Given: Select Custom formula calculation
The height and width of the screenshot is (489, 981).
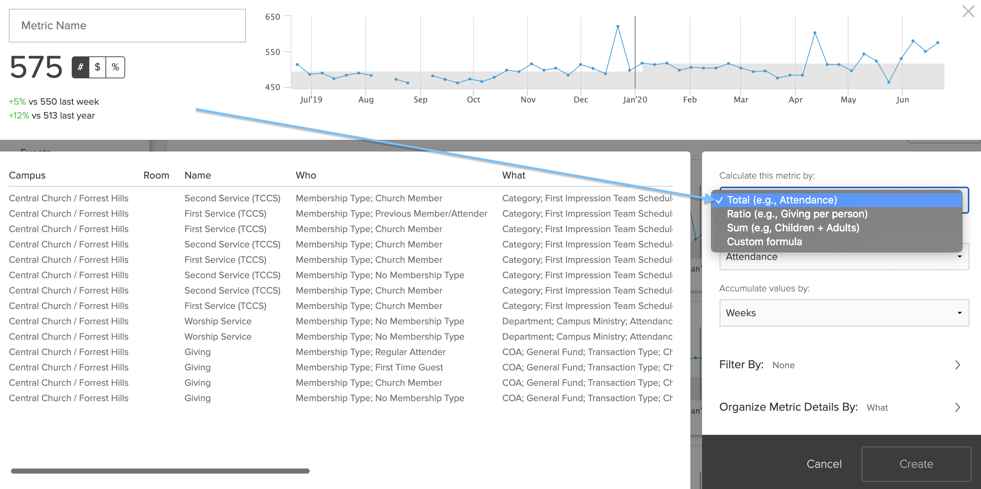Looking at the screenshot, I should point(764,242).
